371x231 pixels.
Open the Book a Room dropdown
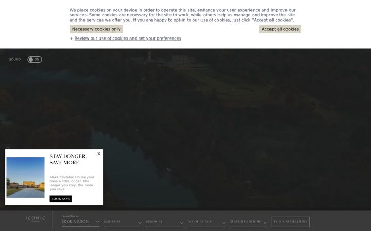point(80,222)
